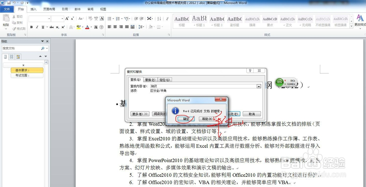Click the Character Border icon
The image size is (366, 187).
[x=102, y=18]
